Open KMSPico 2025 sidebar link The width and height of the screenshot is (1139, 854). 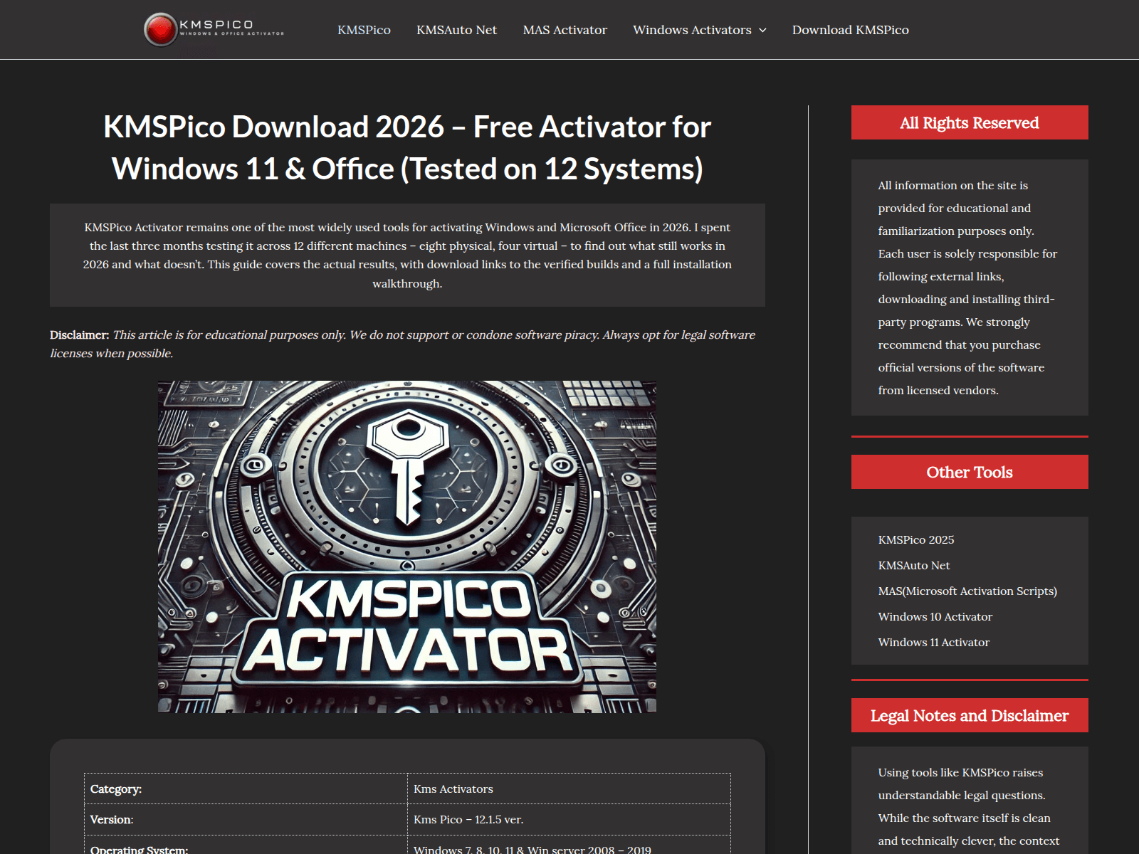click(915, 539)
